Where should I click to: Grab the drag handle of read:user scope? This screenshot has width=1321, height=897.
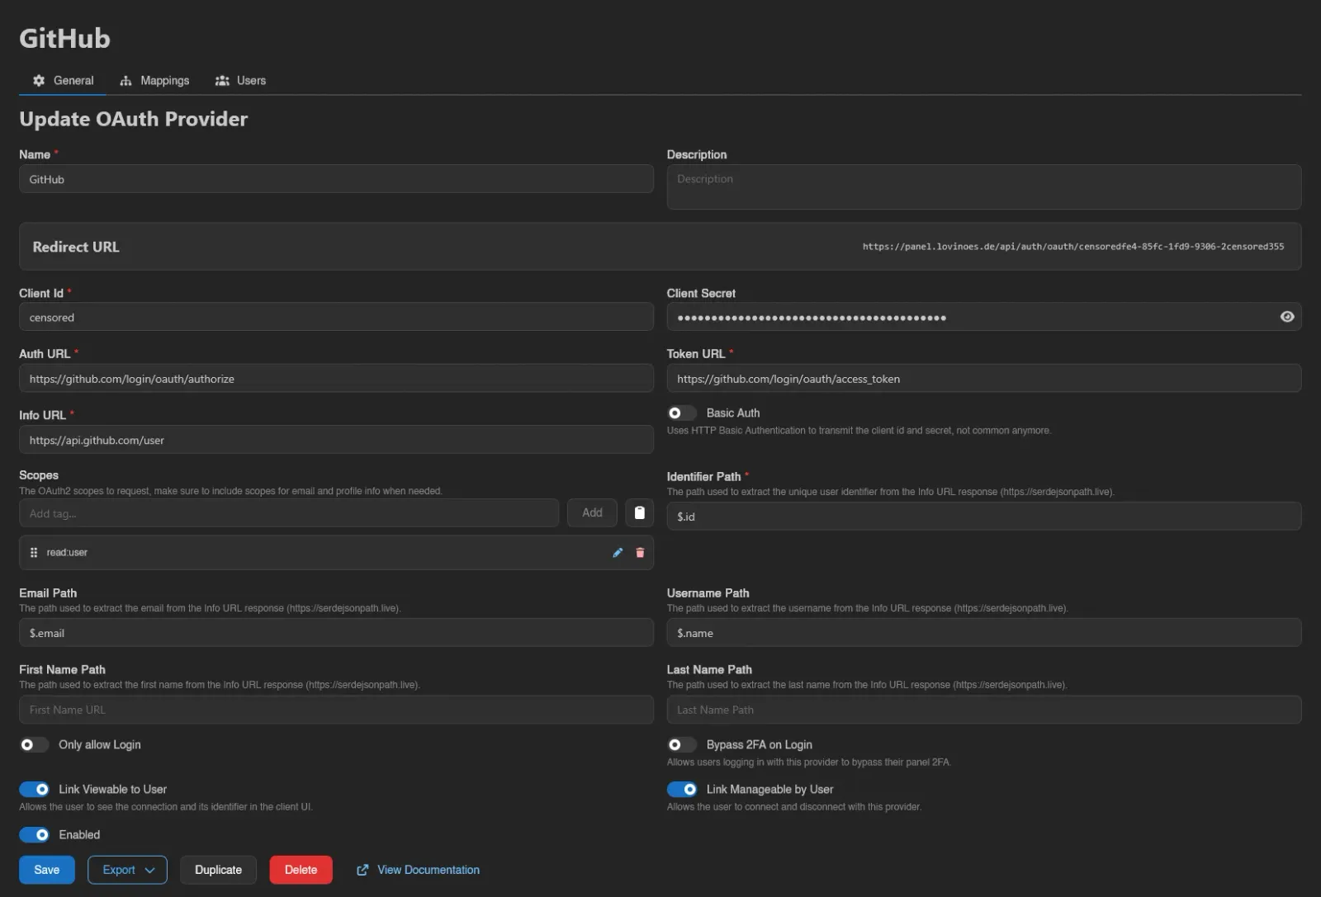34,553
